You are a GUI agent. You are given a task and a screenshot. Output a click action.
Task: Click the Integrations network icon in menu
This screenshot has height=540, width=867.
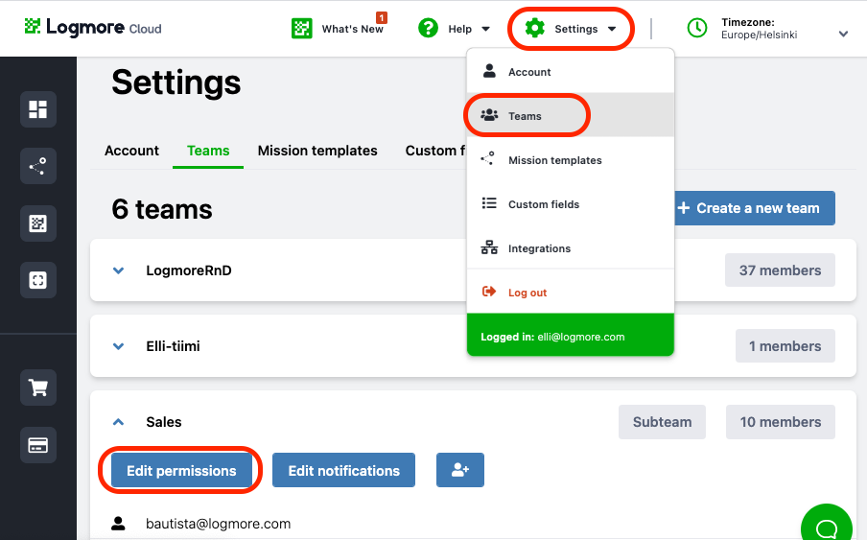[489, 247]
